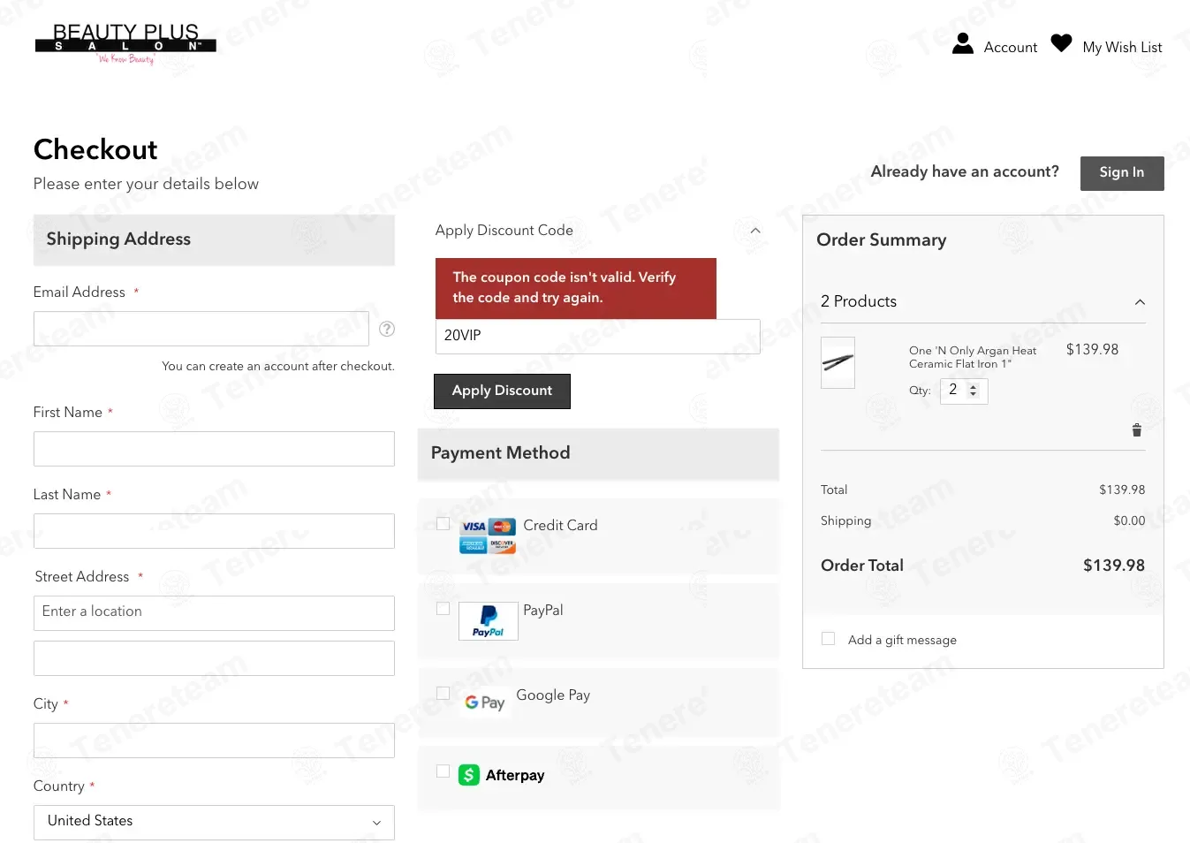Open the Account link
1190x843 pixels.
pyautogui.click(x=1011, y=47)
